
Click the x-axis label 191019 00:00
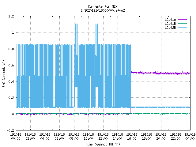[190, 137]
